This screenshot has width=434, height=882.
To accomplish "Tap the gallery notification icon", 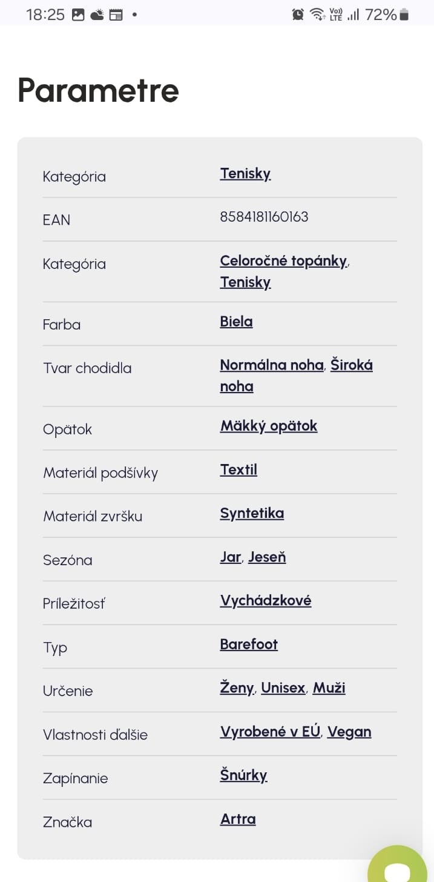I will coord(78,15).
